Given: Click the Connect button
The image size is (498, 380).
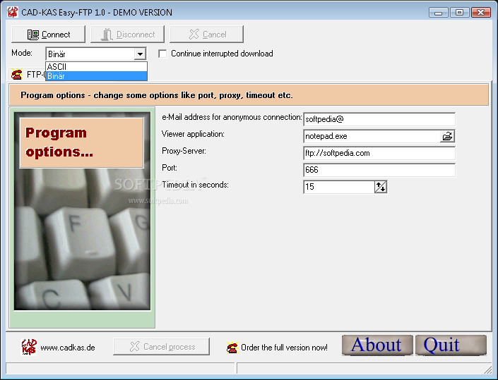Looking at the screenshot, I should point(48,35).
